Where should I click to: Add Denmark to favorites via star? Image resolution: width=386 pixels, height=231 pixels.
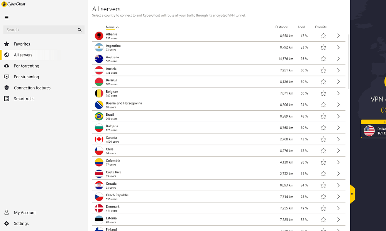coord(323,208)
